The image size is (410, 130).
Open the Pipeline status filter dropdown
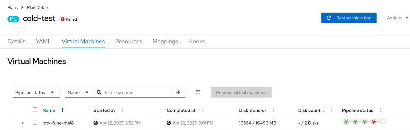tap(36, 92)
